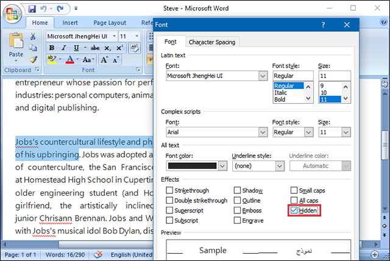Open Word Help icon

click(384, 22)
